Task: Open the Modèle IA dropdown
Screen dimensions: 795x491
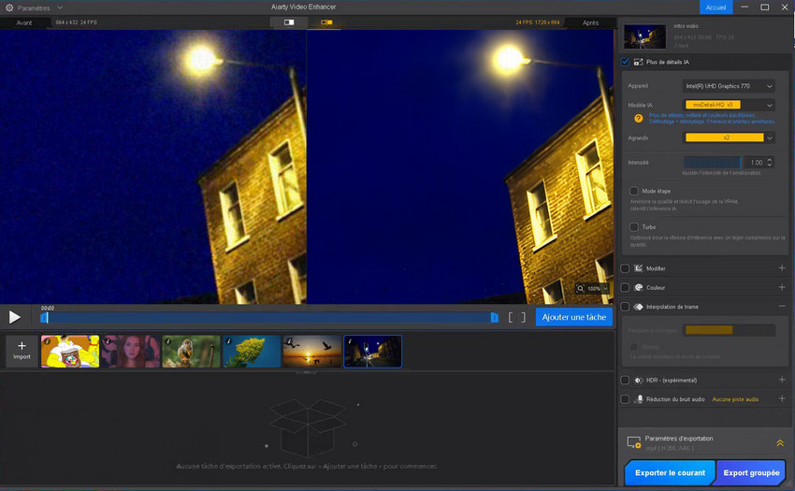Action: click(x=729, y=105)
